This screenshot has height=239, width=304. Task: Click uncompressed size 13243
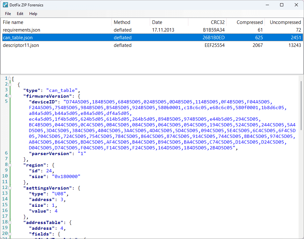[x=295, y=45]
